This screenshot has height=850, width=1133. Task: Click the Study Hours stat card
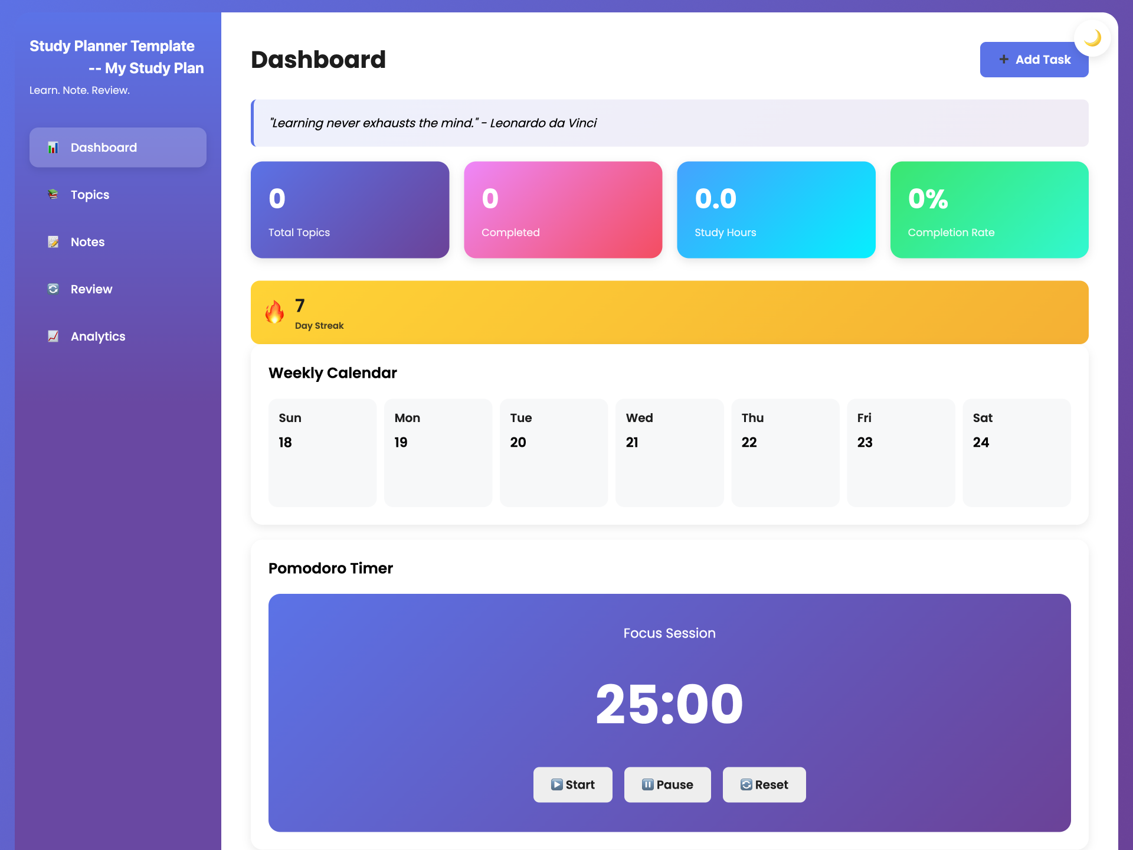click(775, 210)
